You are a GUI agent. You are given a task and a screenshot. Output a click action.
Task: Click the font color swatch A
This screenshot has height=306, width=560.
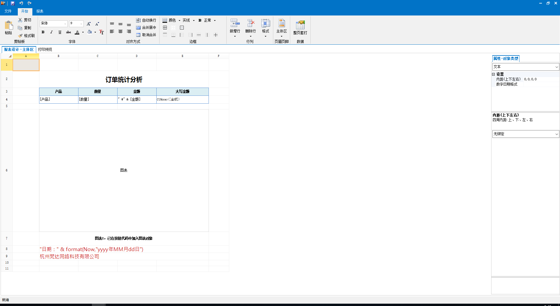77,32
